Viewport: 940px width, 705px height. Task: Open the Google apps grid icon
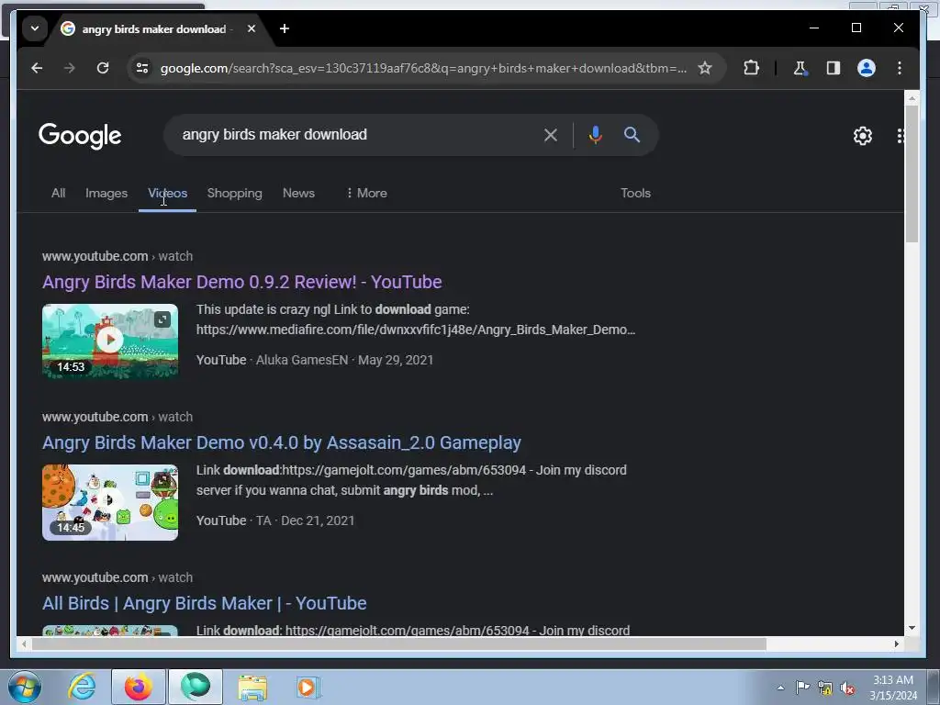click(900, 136)
